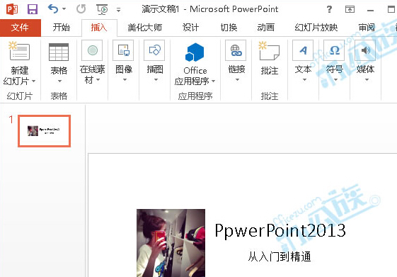The height and width of the screenshot is (277, 397).
Task: Expand the 表格 dropdown arrow
Action: (59, 81)
